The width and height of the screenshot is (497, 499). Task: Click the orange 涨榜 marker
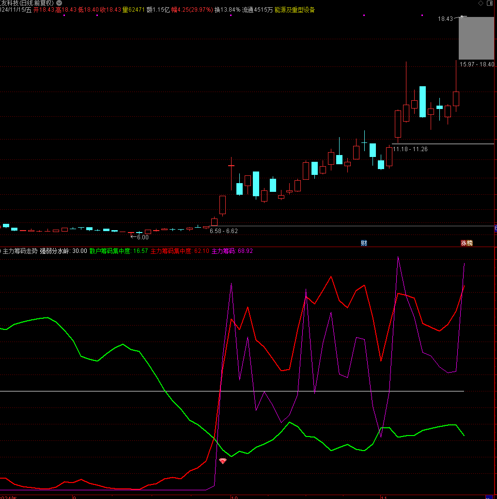point(466,243)
